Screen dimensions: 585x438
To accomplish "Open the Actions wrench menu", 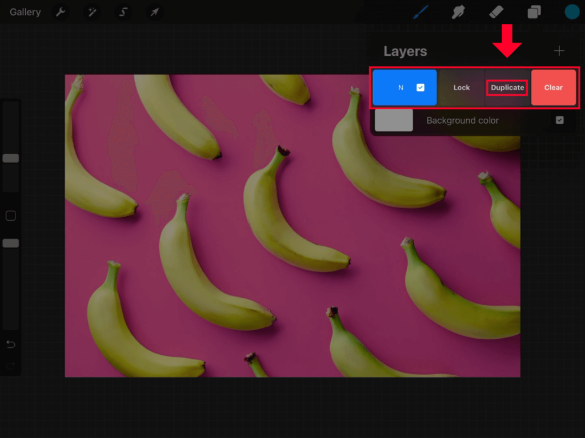I will click(x=61, y=11).
